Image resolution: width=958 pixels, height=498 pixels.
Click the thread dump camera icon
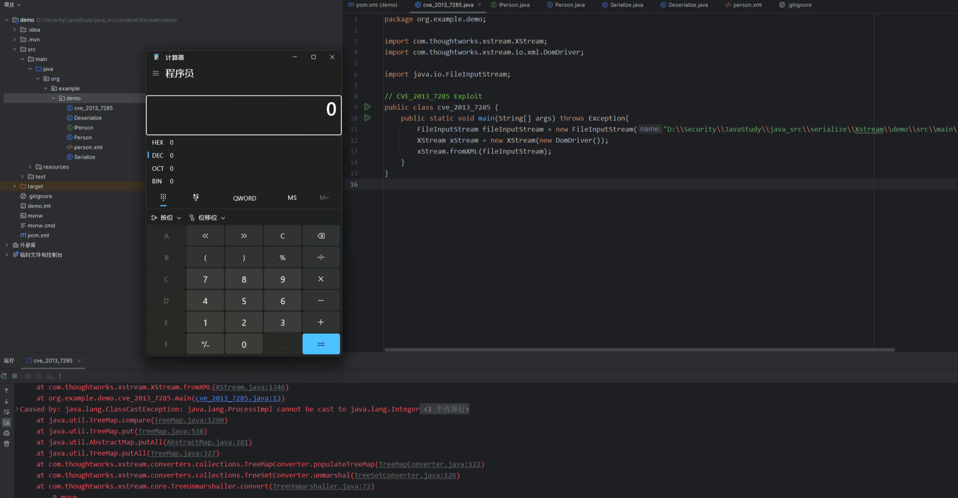(x=28, y=376)
